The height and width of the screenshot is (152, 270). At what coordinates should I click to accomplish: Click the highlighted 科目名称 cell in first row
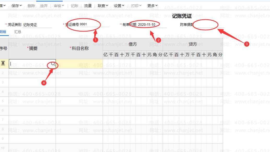tap(79, 64)
